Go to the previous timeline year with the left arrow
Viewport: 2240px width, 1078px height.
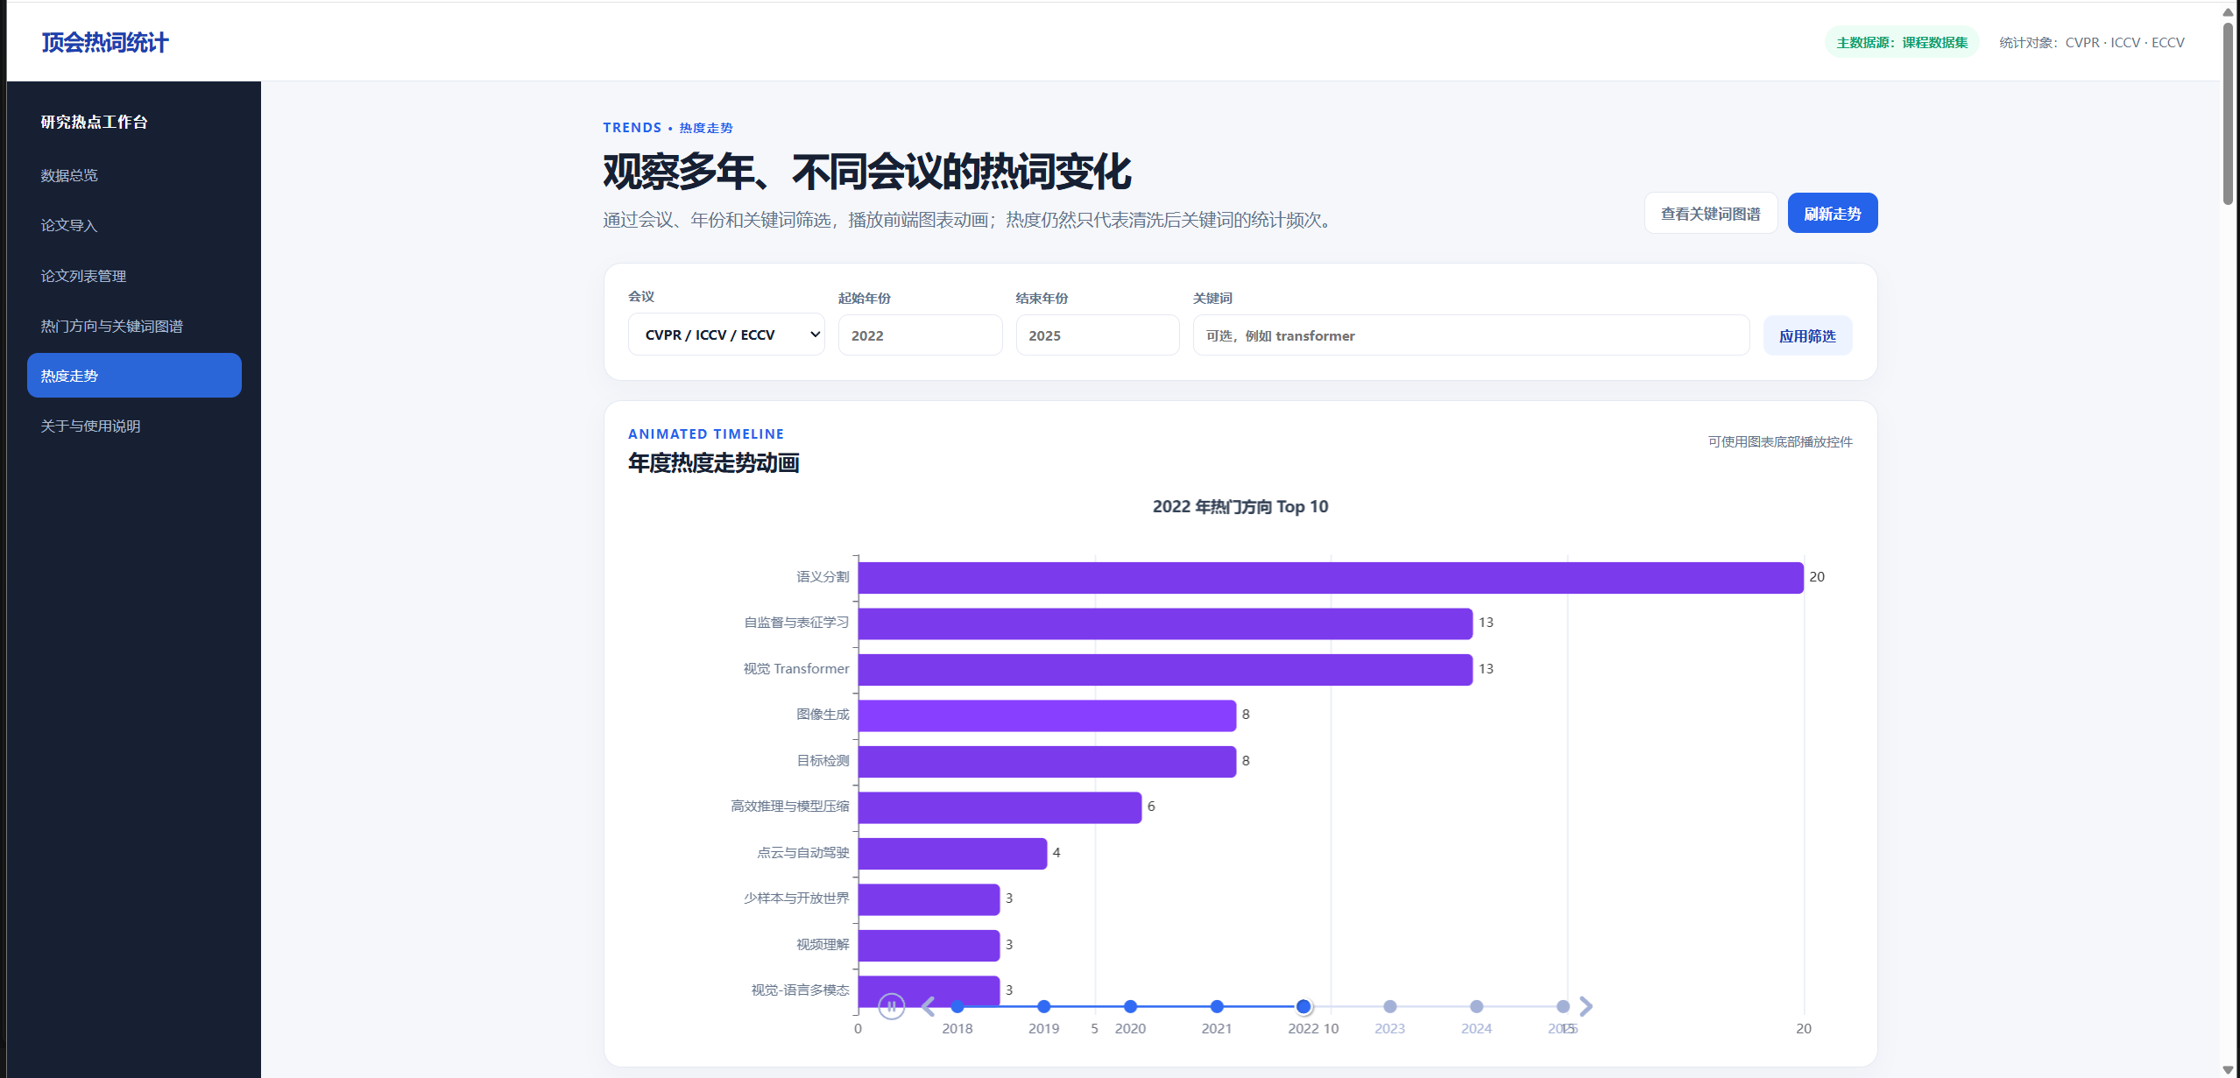pos(929,1007)
